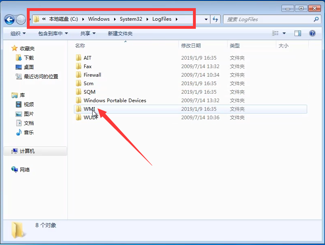Click the Windows Portable Devices folder icon

(78, 100)
